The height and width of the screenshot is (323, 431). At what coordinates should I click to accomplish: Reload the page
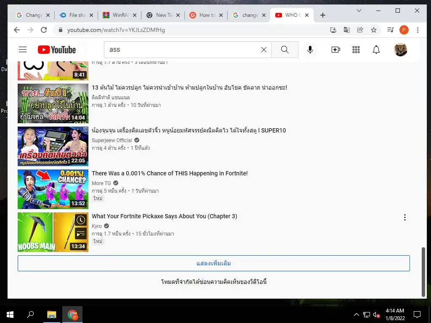click(44, 30)
